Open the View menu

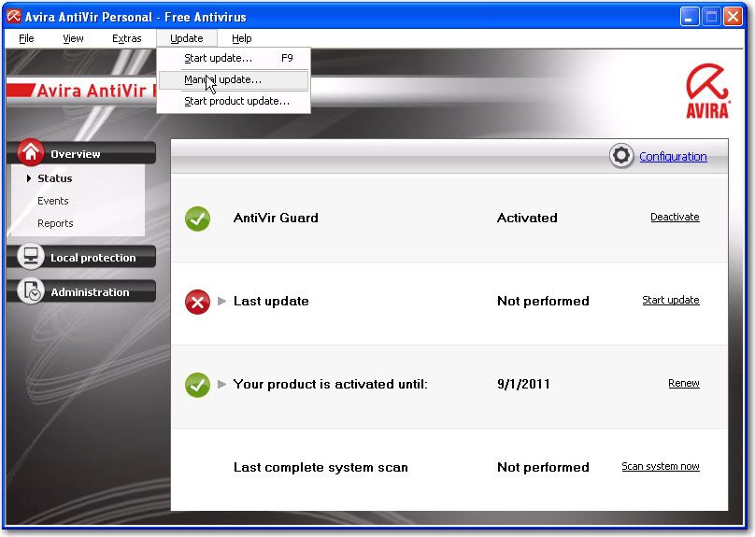pos(73,38)
